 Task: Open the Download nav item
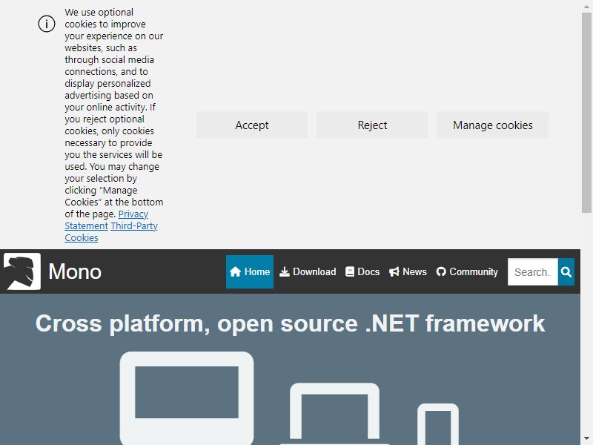[x=308, y=271]
